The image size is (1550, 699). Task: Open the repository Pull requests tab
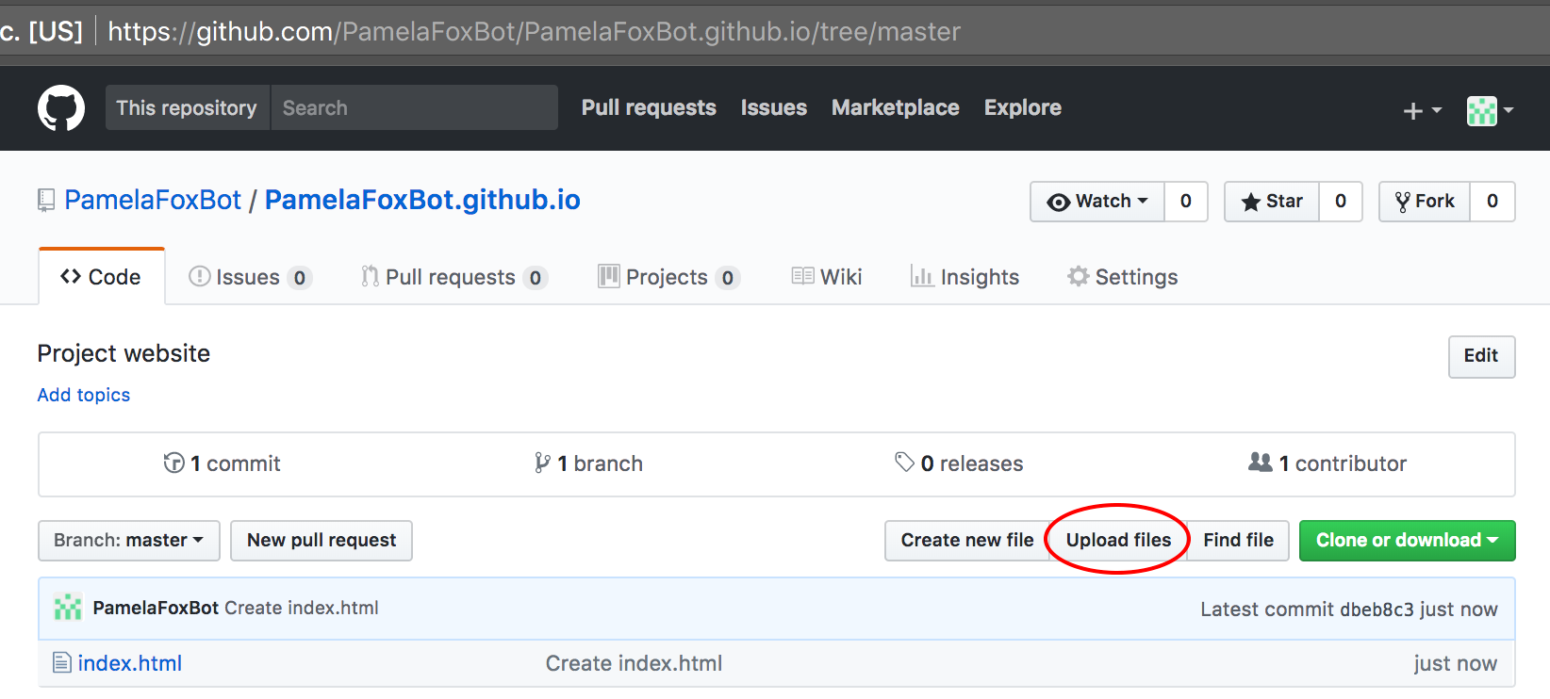point(454,277)
